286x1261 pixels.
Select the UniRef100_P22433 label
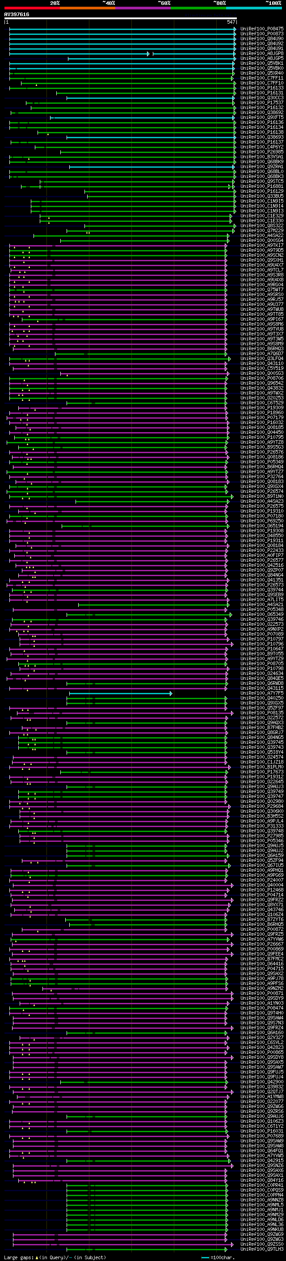261,550
